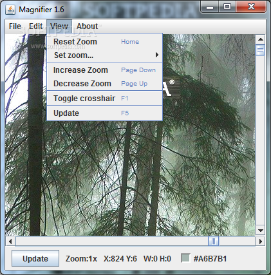
Task: Minimize the Magnifier window
Action: click(210, 6)
